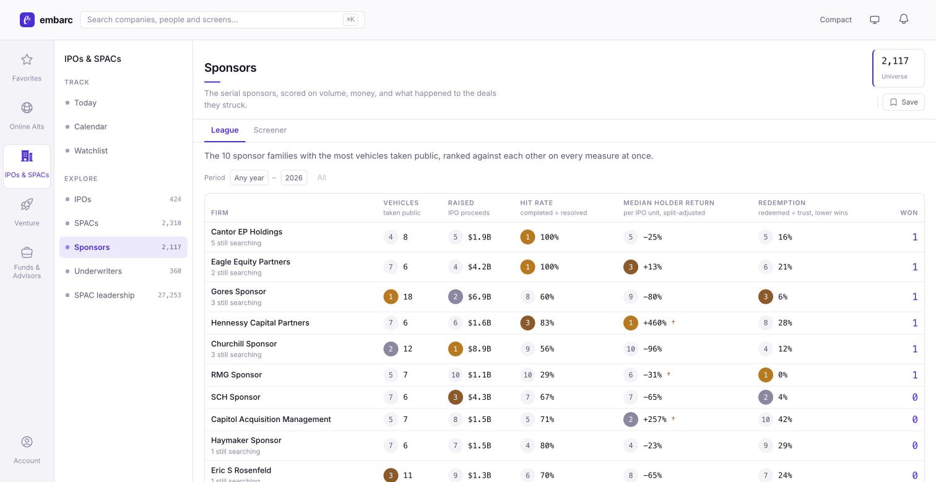The height and width of the screenshot is (482, 936).
Task: Click the display monitor icon
Action: 875,20
